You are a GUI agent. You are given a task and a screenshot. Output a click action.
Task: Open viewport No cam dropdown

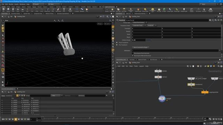107,24
